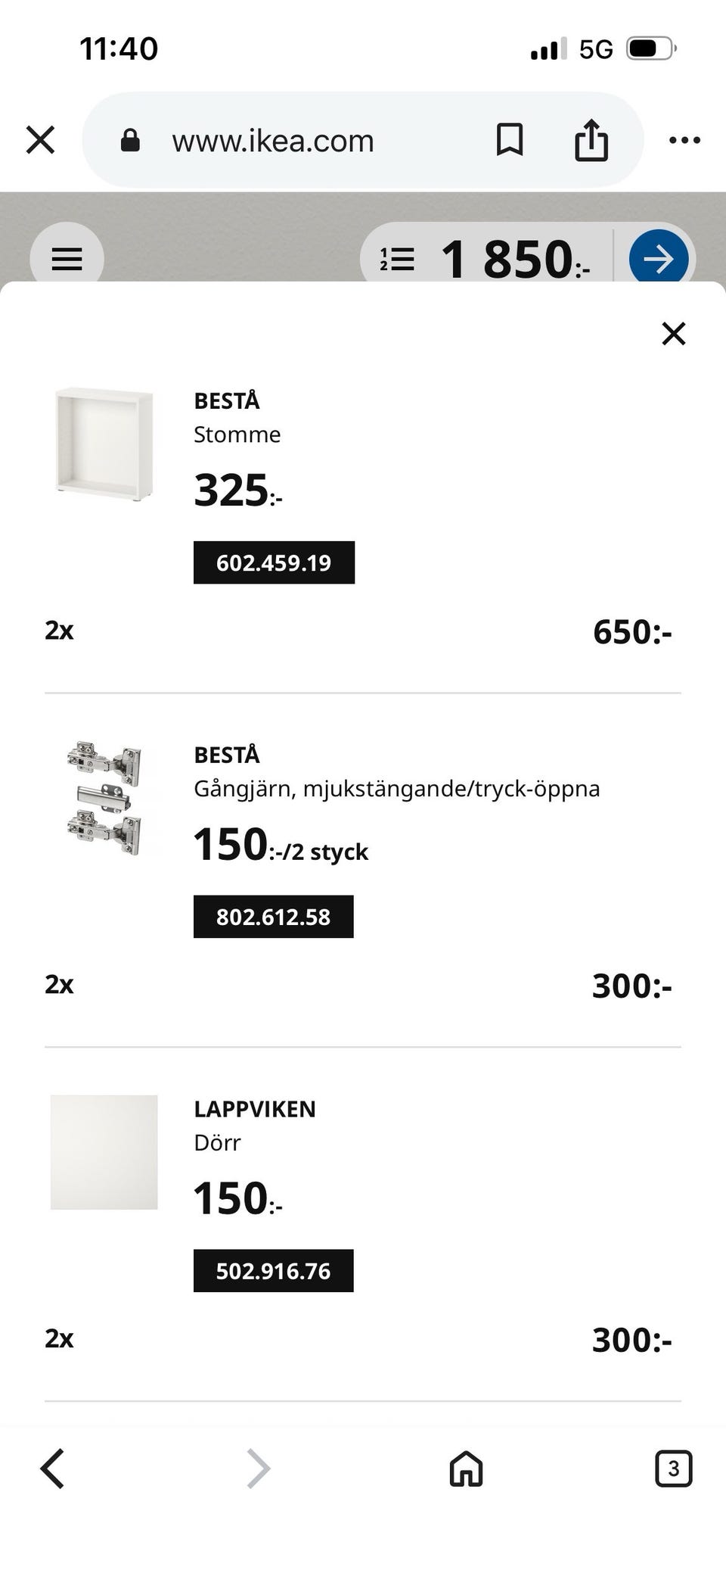Tap article number 802.612.58
This screenshot has height=1573, width=726.
[273, 917]
